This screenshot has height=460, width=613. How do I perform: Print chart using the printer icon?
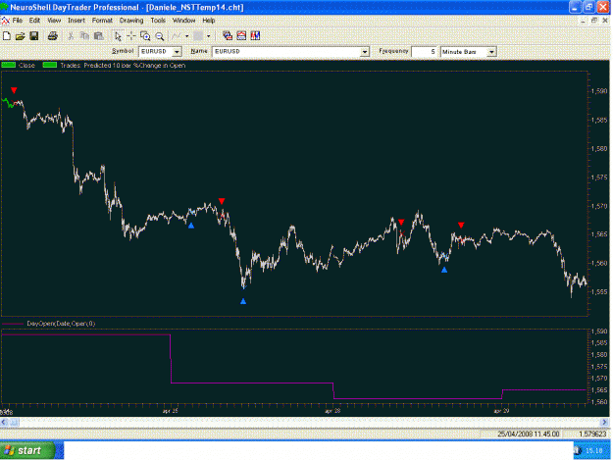53,36
